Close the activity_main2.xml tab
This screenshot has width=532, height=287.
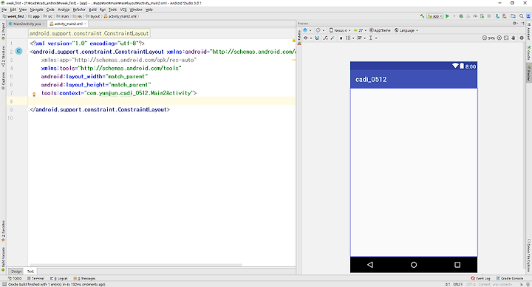[85, 24]
